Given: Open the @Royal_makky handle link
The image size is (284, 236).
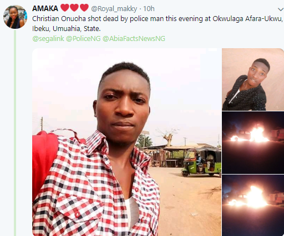Looking at the screenshot, I should point(114,9).
